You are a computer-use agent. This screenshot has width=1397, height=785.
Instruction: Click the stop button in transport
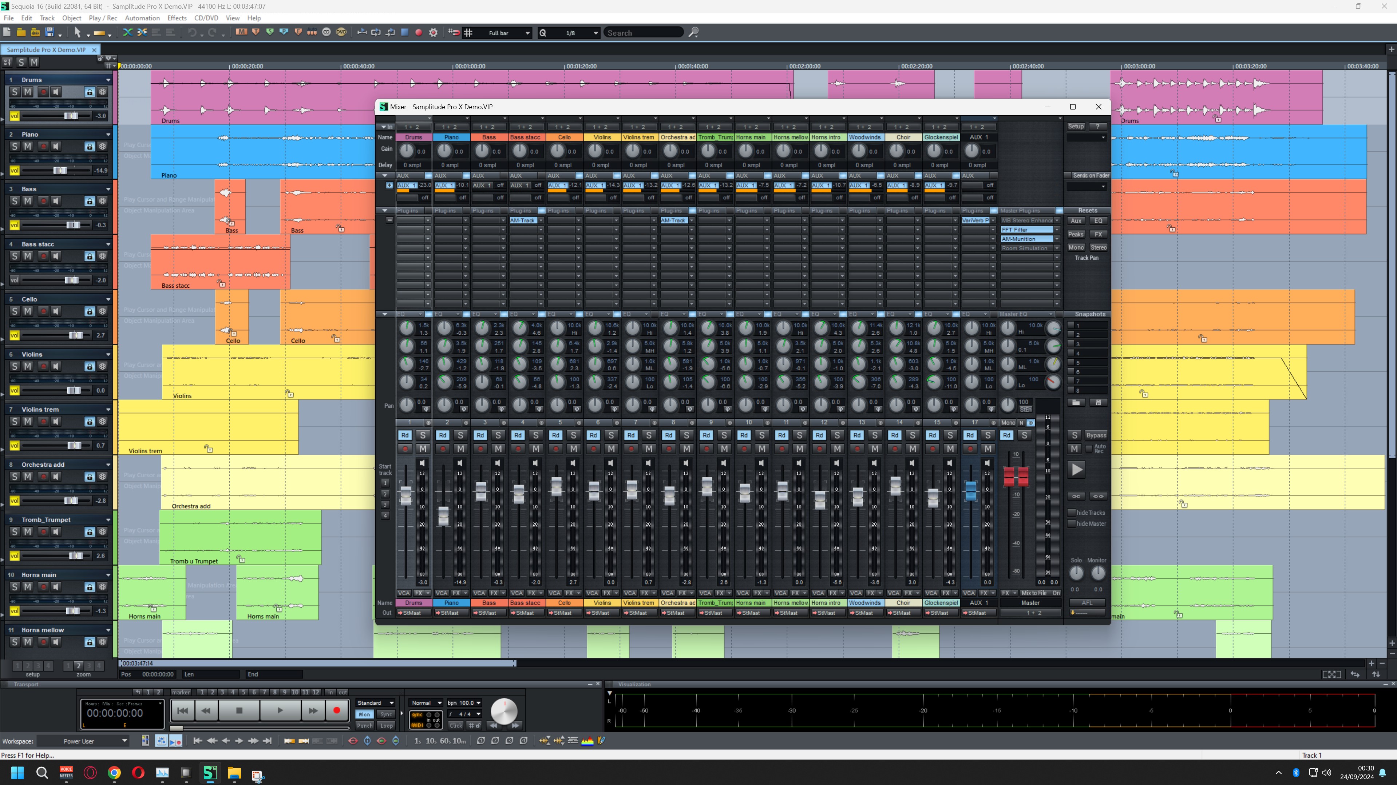[x=239, y=710]
